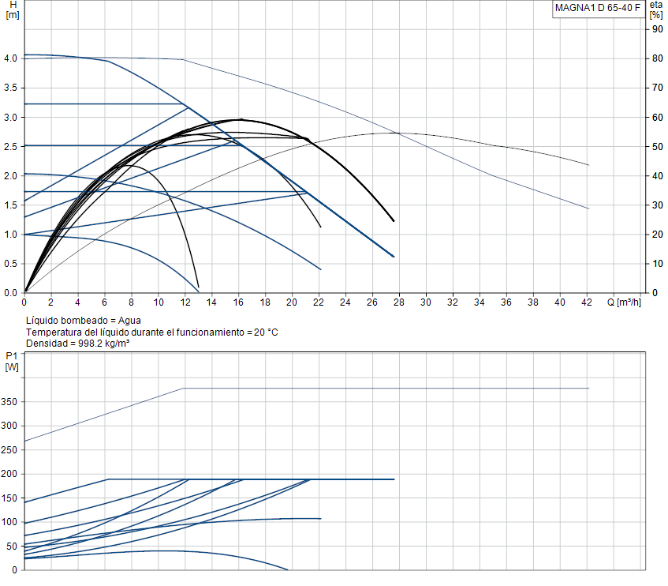
Task: Click the 3.5 value on H axis
Action: point(11,88)
